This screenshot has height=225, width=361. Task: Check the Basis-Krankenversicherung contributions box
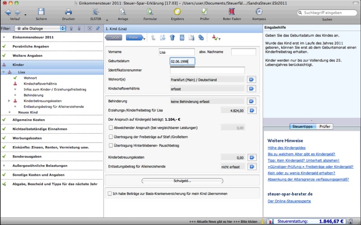pos(110,193)
